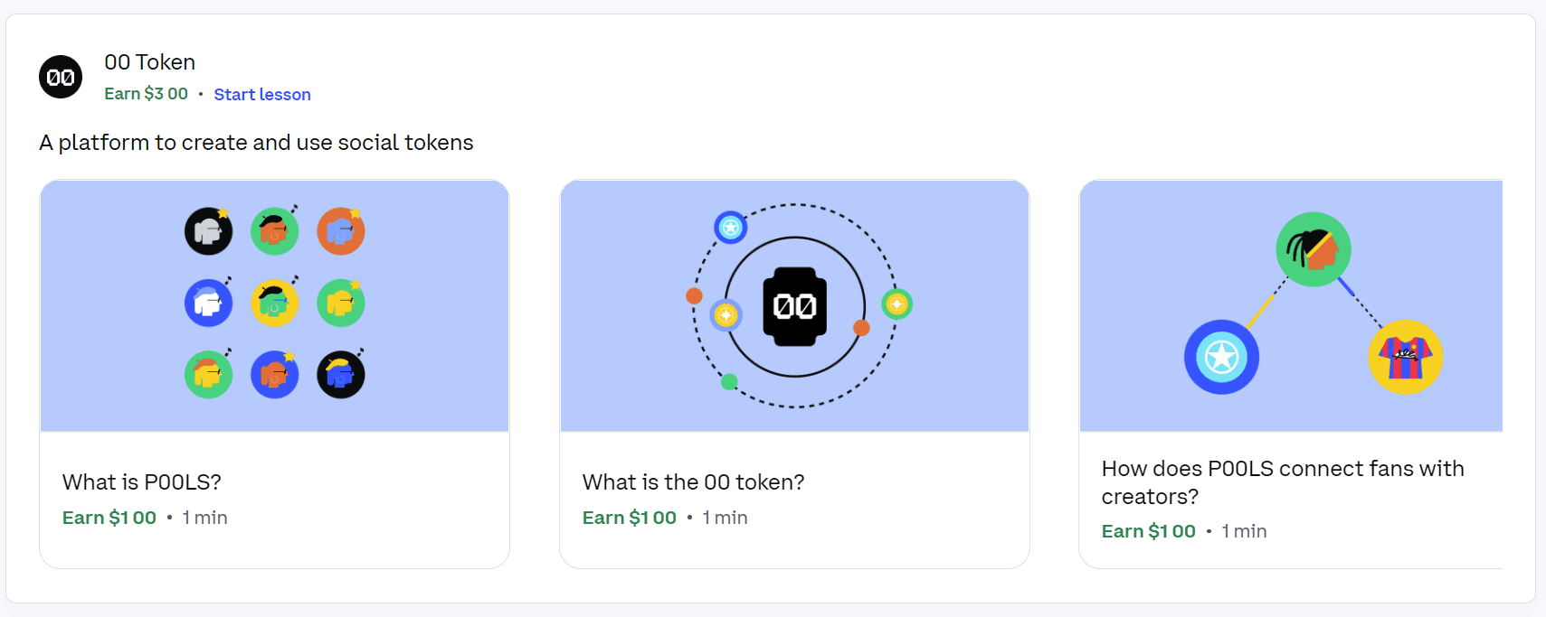
Task: Click the black avatar icon top-left of grid
Action: [x=209, y=231]
